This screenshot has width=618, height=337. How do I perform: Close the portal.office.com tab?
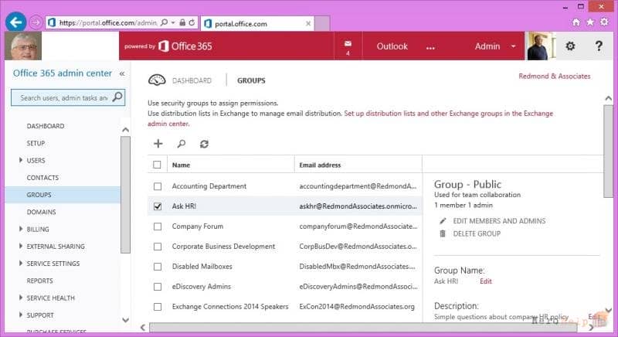click(308, 24)
